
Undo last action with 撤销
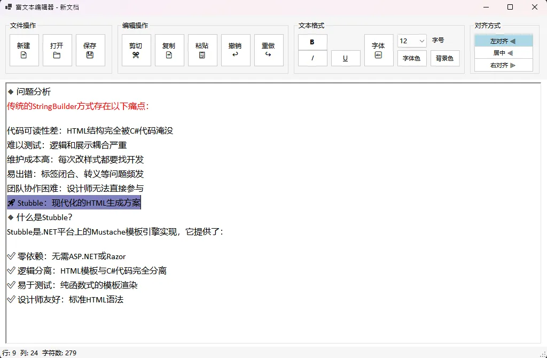236,50
